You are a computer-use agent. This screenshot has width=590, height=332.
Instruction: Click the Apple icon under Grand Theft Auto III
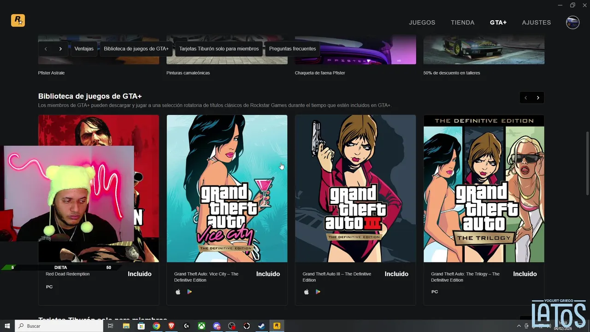(x=307, y=292)
